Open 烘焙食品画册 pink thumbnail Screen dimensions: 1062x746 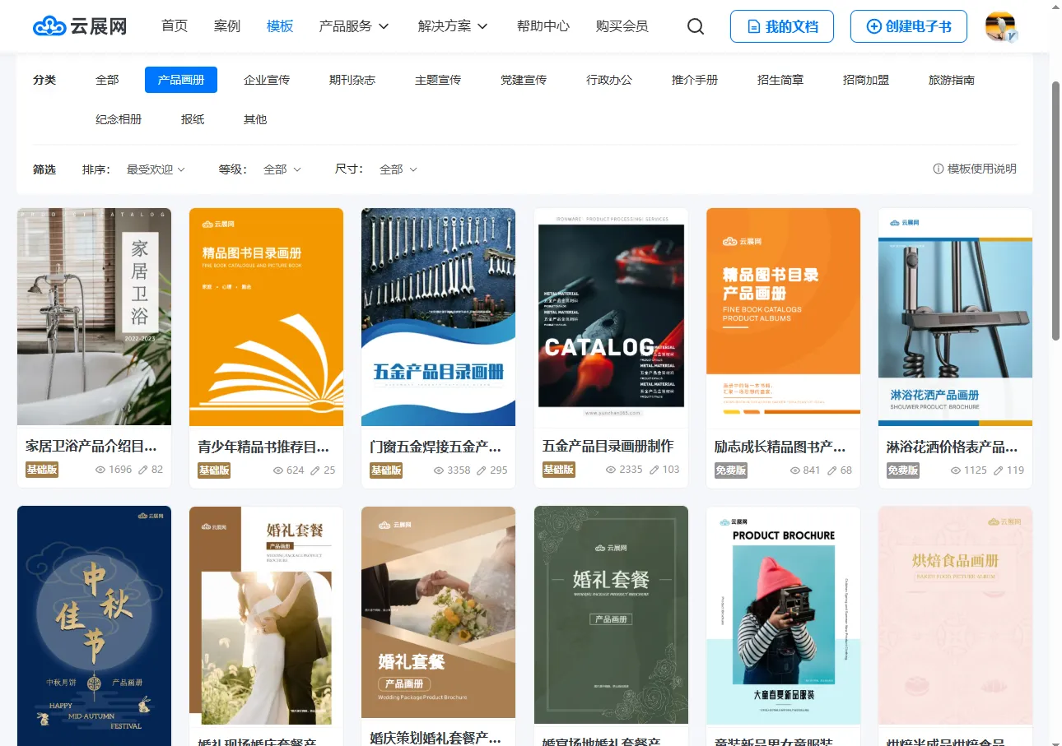(955, 615)
